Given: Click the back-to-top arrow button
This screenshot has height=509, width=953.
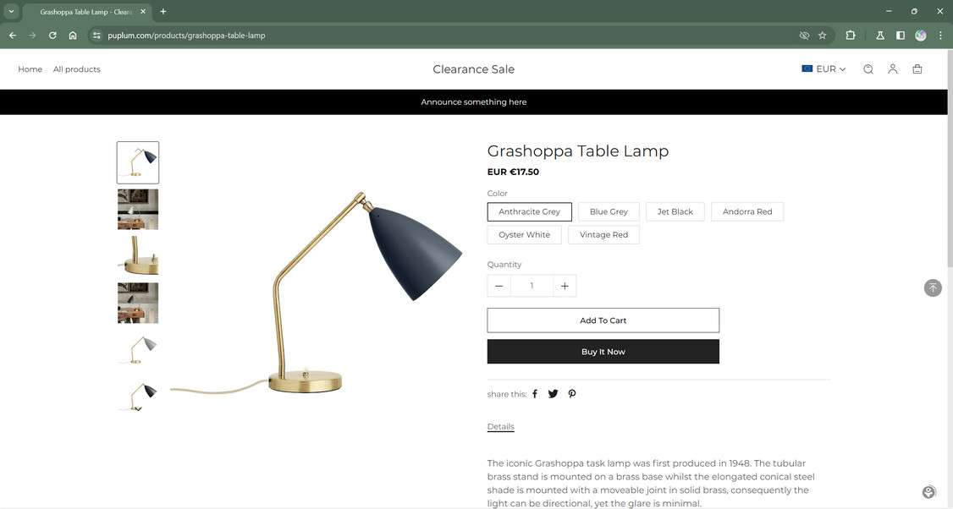Looking at the screenshot, I should point(933,288).
